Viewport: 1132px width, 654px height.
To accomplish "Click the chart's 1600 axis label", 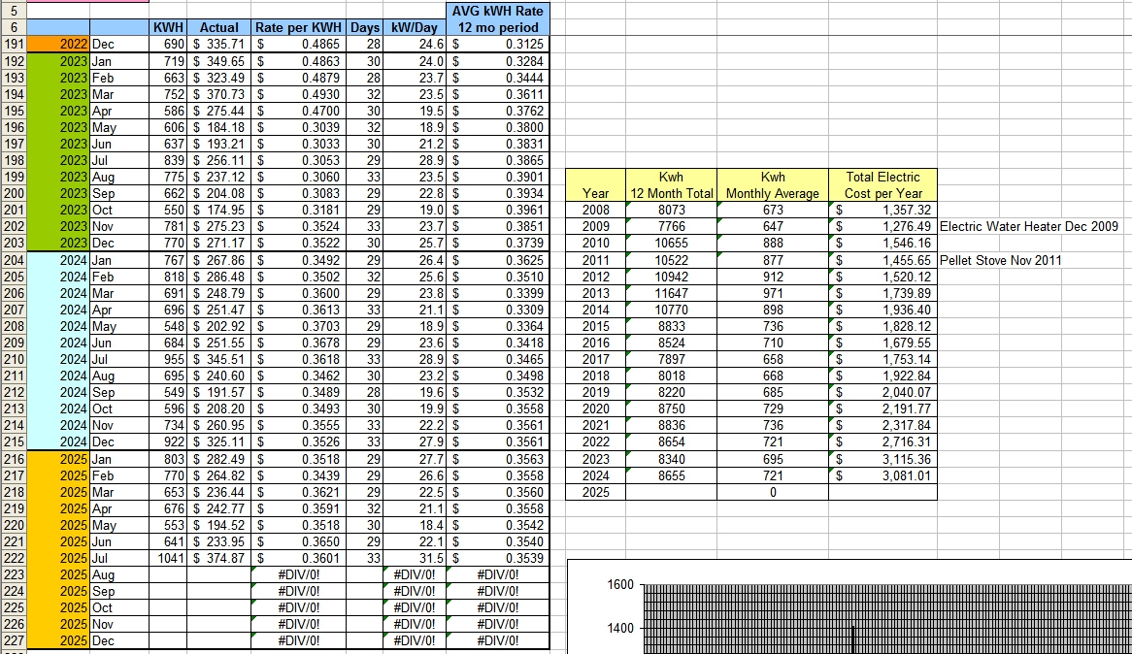I will tap(620, 585).
